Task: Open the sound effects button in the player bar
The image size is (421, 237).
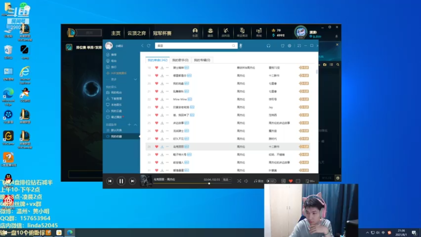Action: [x=258, y=181]
